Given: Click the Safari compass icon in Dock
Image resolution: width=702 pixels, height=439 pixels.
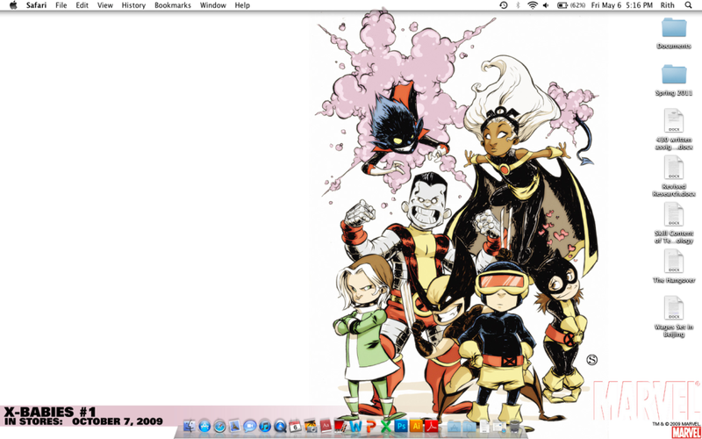Looking at the screenshot, I should (219, 426).
